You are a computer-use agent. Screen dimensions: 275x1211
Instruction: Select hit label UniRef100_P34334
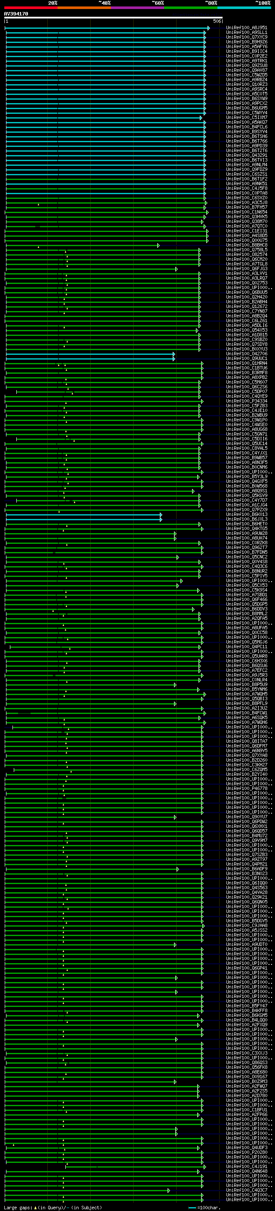click(247, 401)
